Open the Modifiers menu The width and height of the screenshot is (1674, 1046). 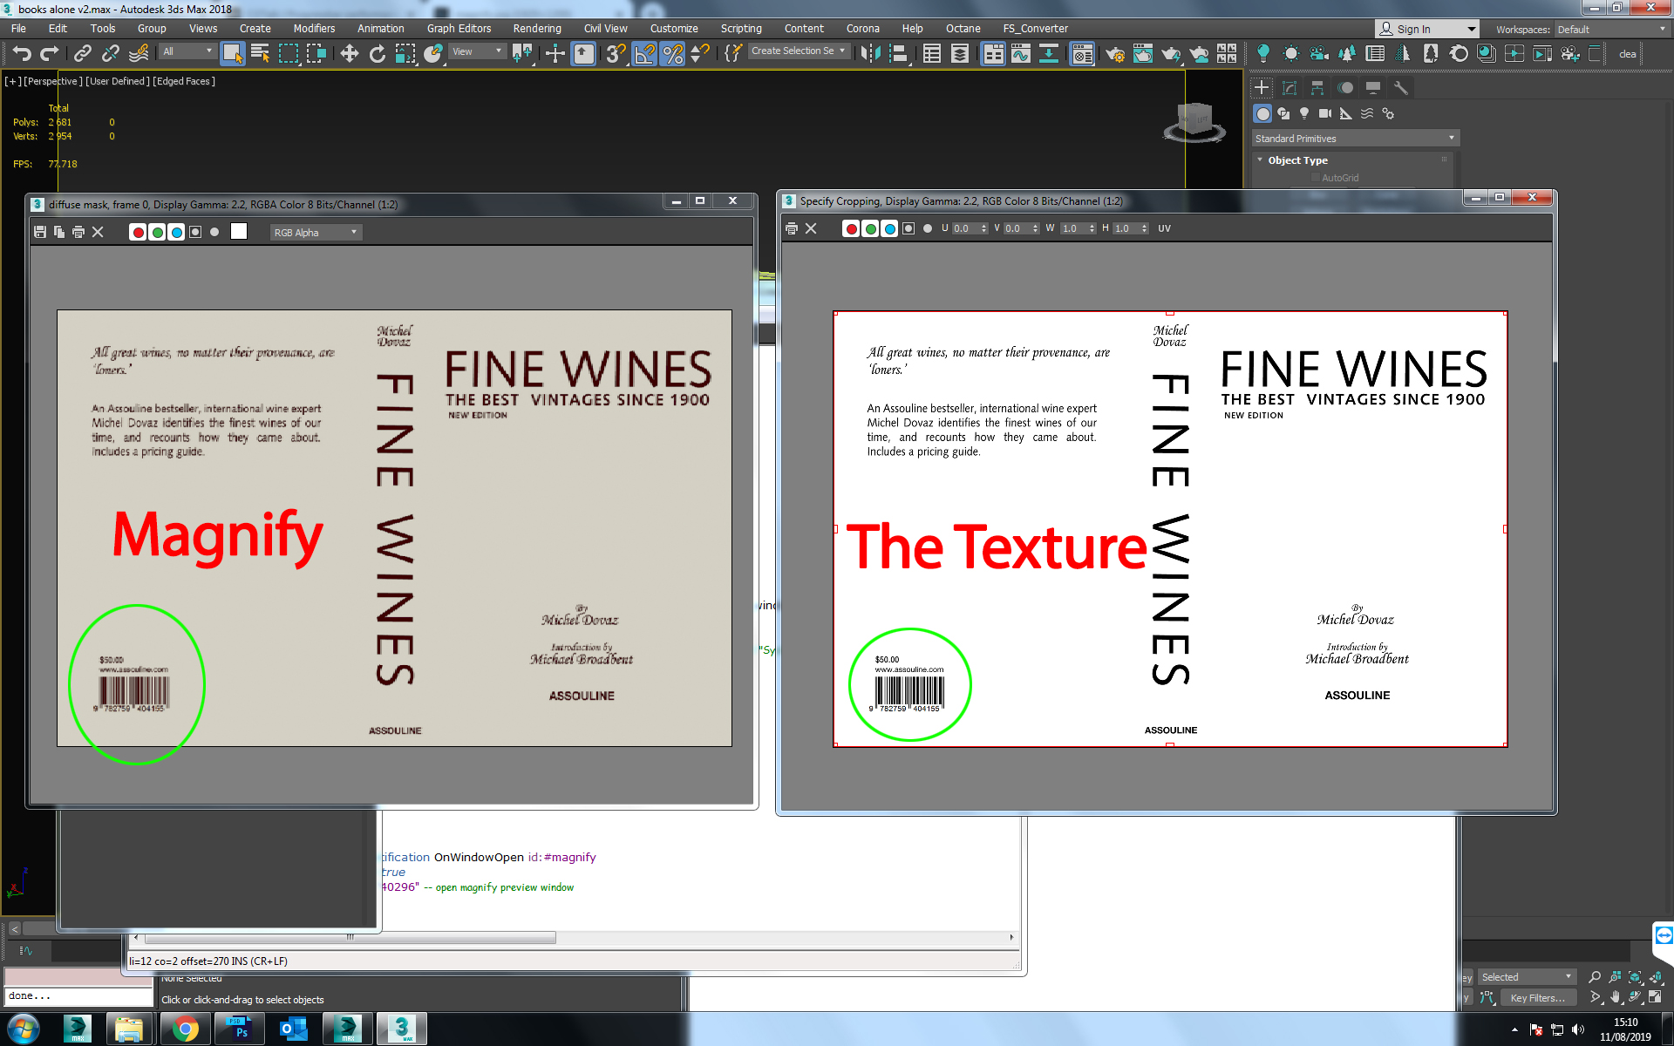tap(314, 29)
